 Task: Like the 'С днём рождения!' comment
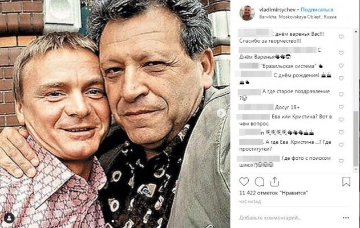341,78
